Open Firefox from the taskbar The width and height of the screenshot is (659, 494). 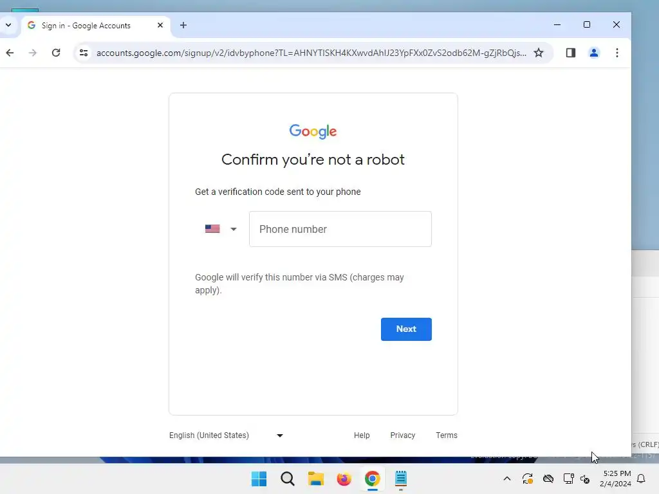pyautogui.click(x=344, y=479)
